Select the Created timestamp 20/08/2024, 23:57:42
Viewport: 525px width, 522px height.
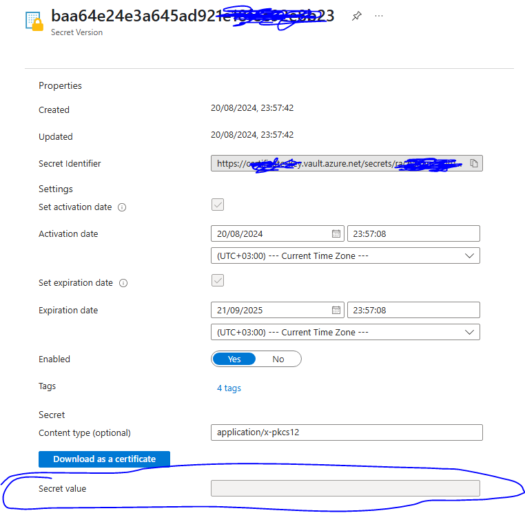(252, 108)
